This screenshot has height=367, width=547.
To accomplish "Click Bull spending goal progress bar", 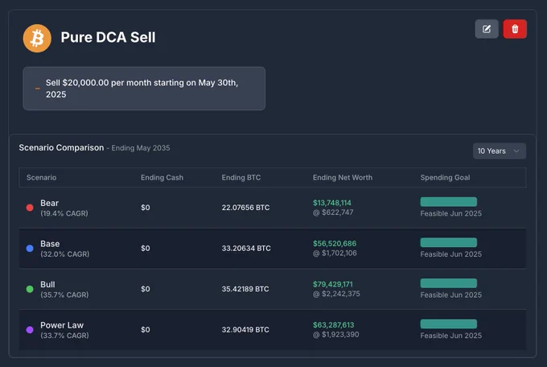I will 449,283.
